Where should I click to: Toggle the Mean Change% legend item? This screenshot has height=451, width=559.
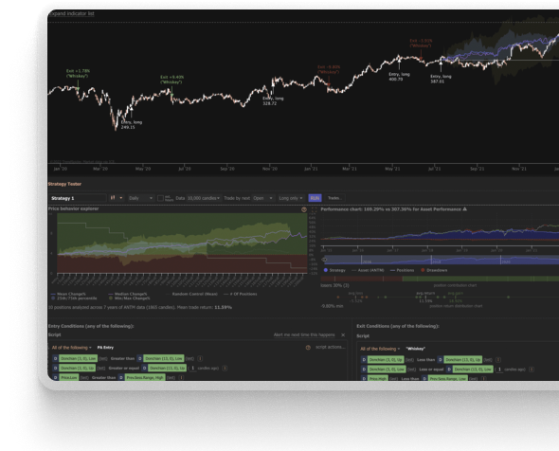pos(69,294)
